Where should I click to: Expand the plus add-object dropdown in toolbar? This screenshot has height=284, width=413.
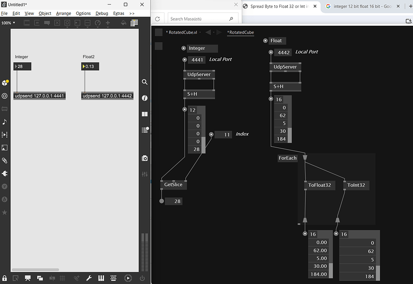108,27
